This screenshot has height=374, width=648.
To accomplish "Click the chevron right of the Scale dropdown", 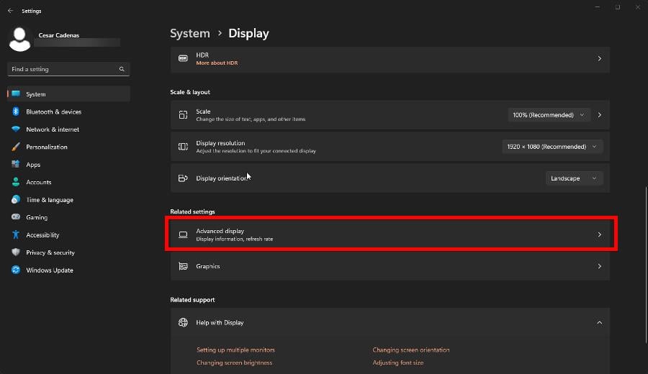I will [x=599, y=115].
